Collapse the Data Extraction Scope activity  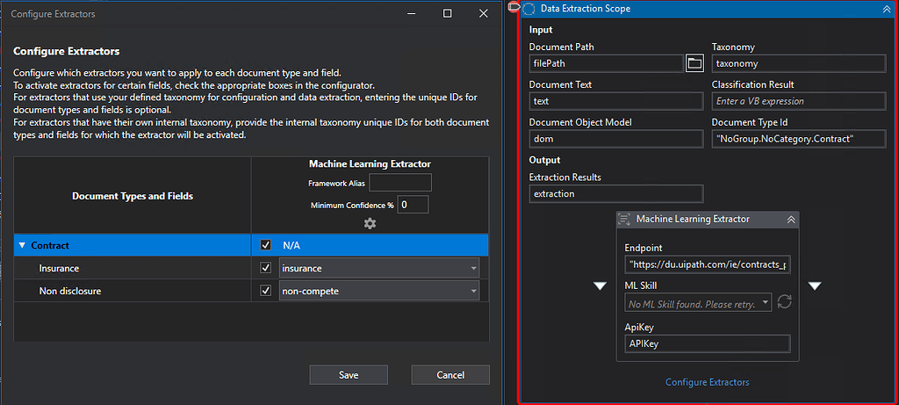pos(886,9)
